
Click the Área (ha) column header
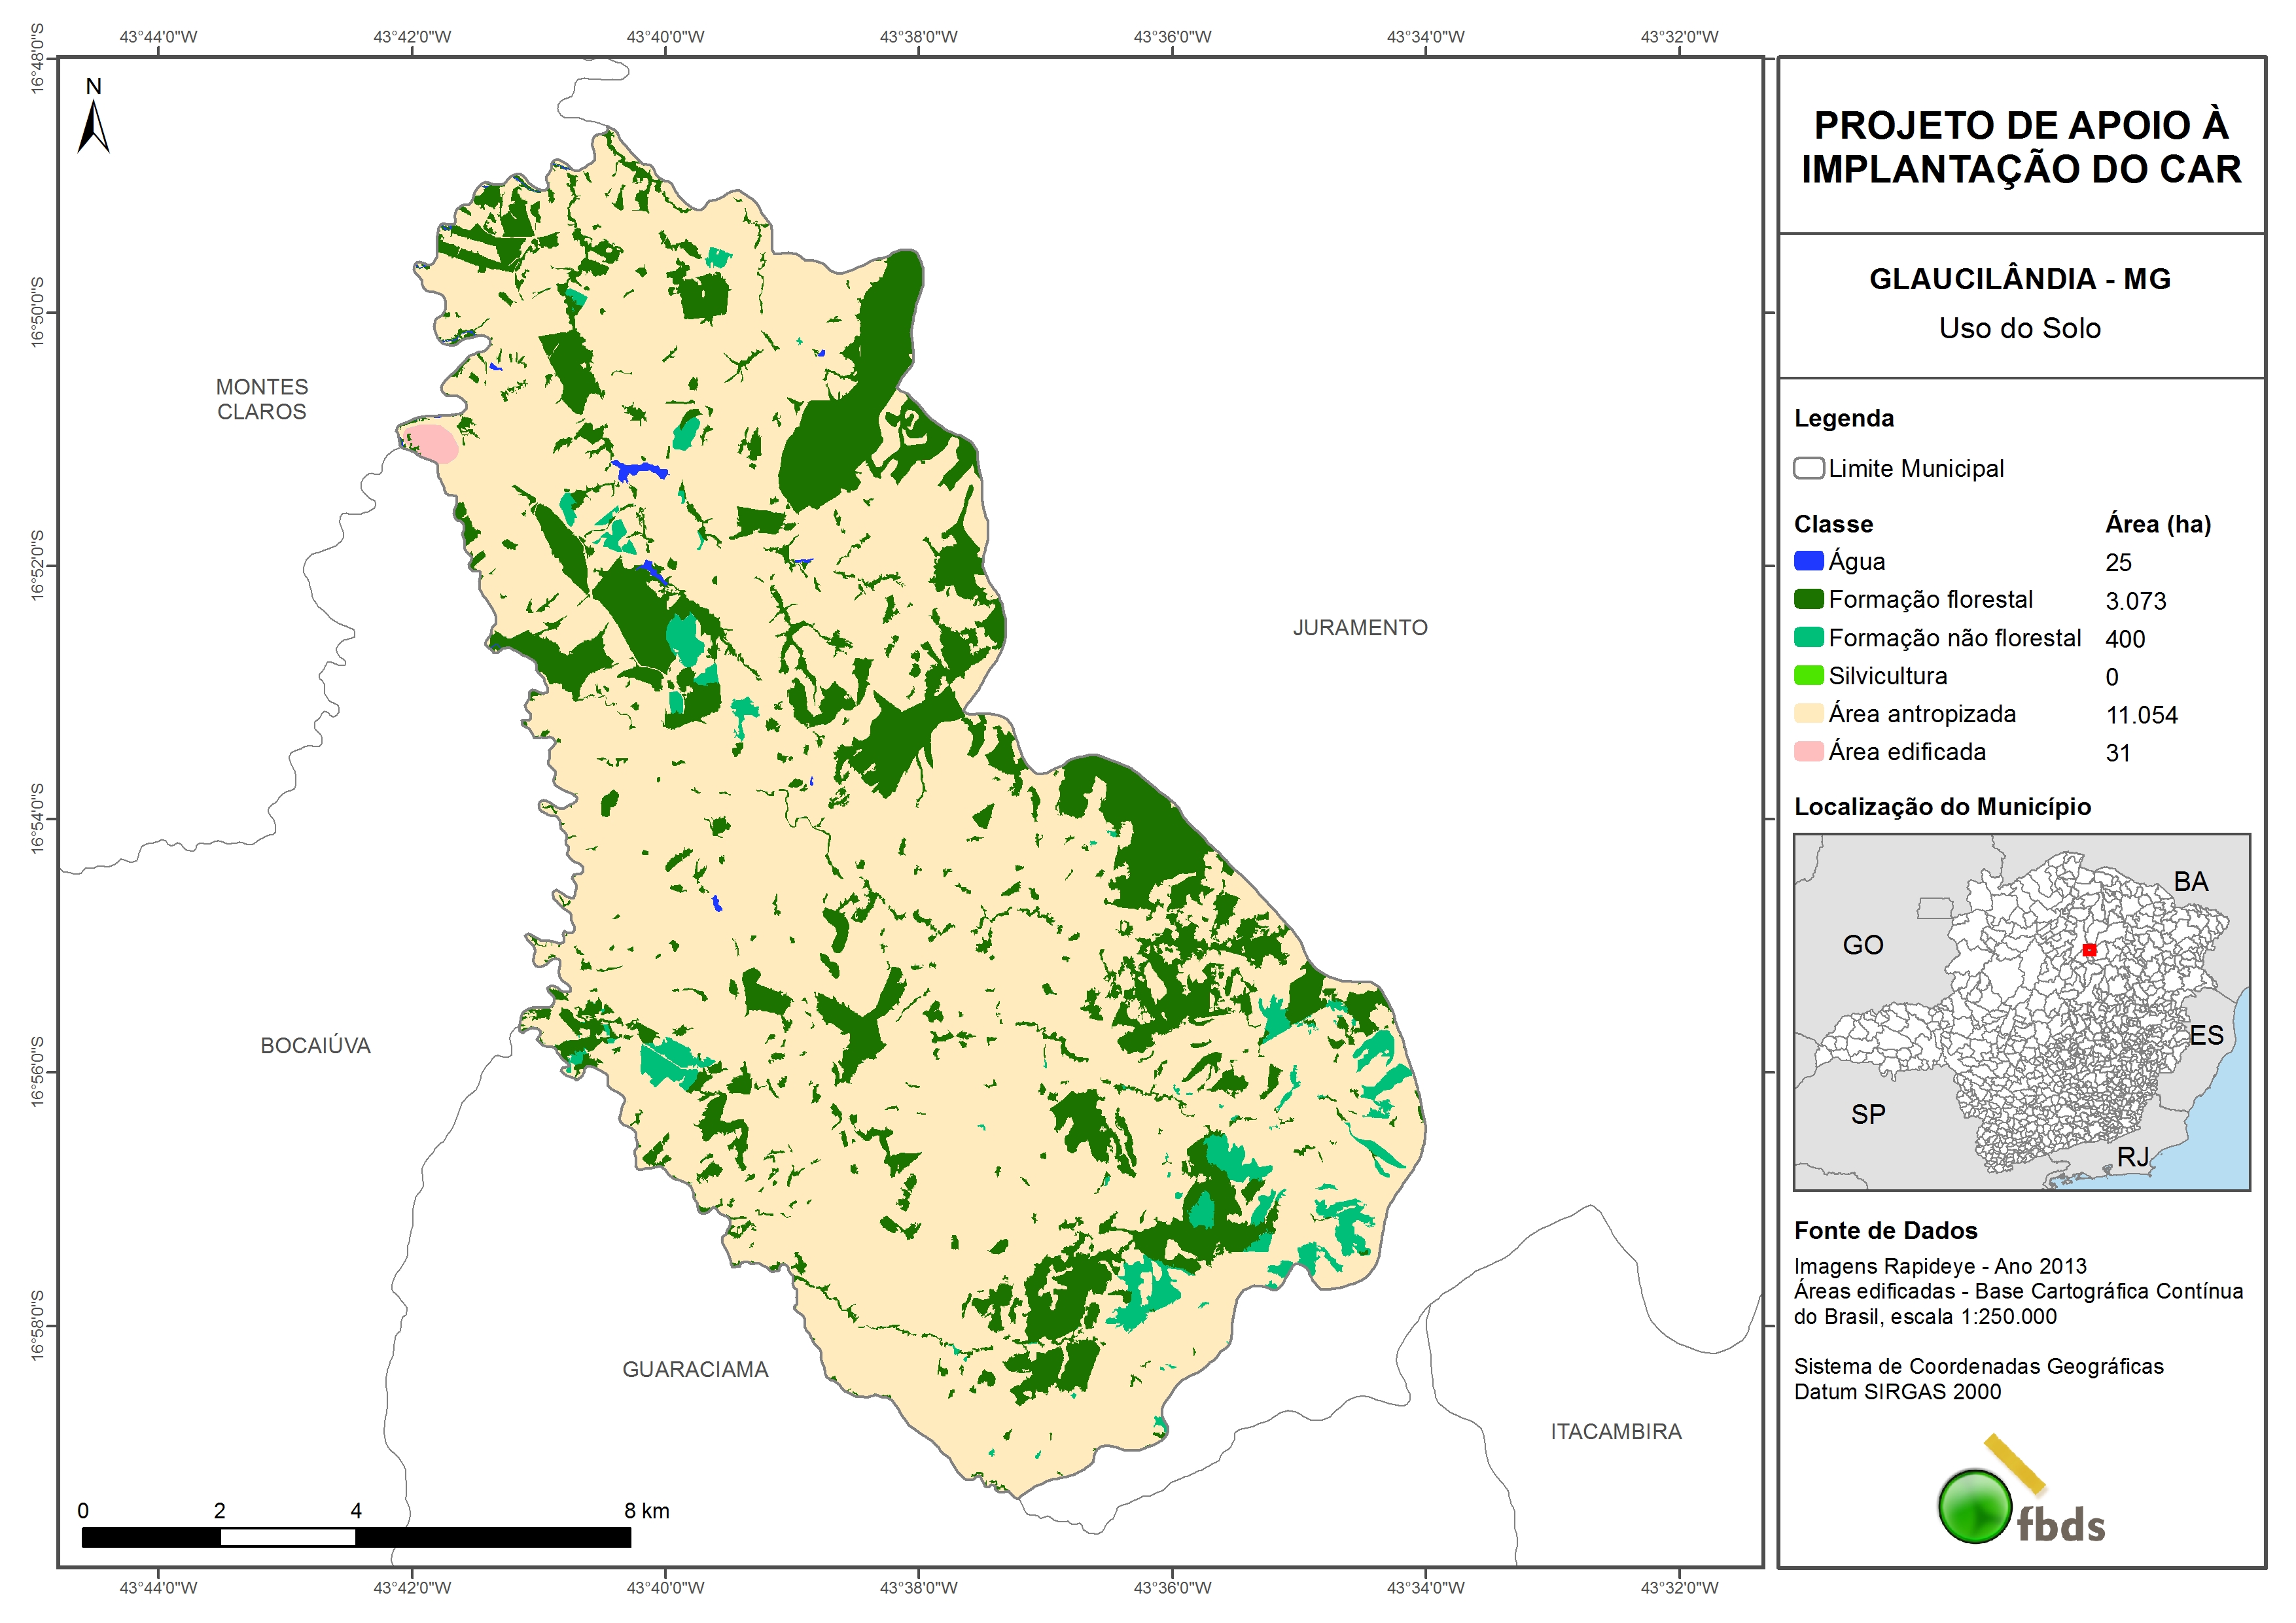tap(2157, 524)
